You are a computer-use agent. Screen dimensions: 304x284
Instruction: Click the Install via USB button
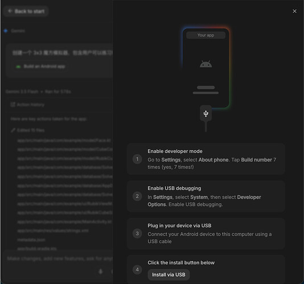click(169, 274)
